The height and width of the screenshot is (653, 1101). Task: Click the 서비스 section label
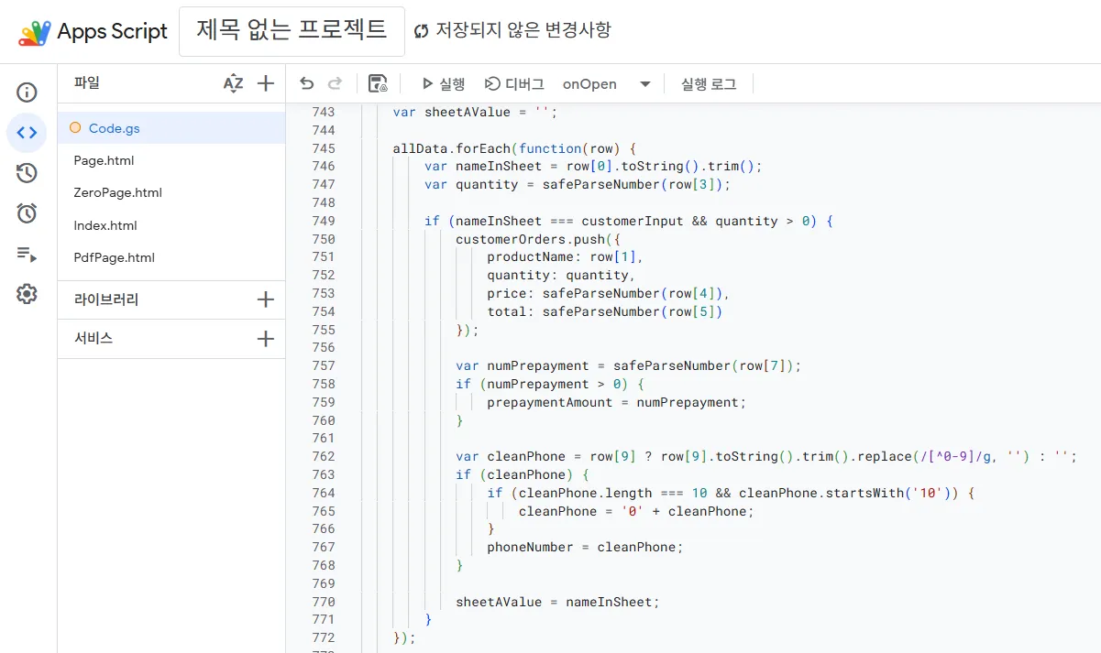(x=94, y=339)
